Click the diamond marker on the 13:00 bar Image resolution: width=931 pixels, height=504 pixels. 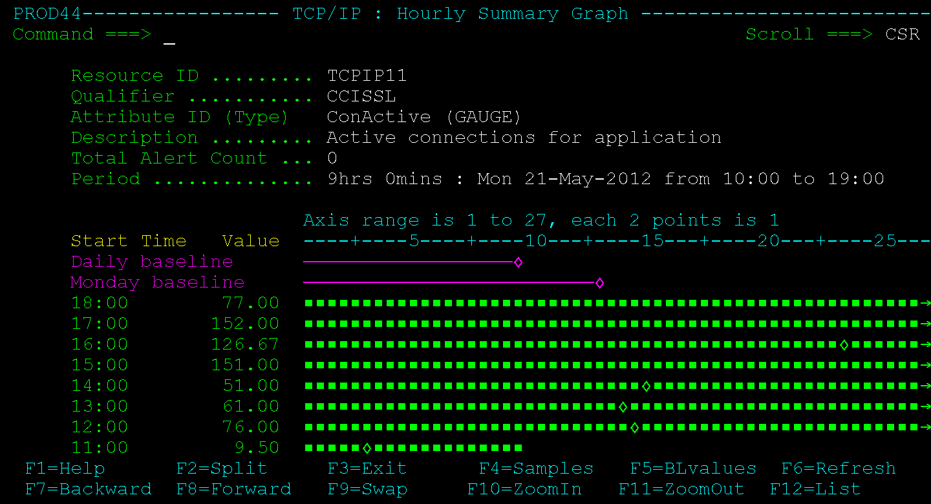click(x=623, y=406)
